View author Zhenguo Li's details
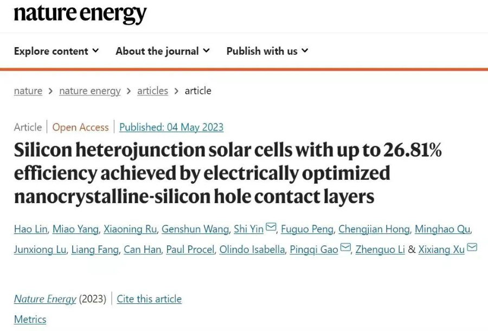 coord(378,250)
